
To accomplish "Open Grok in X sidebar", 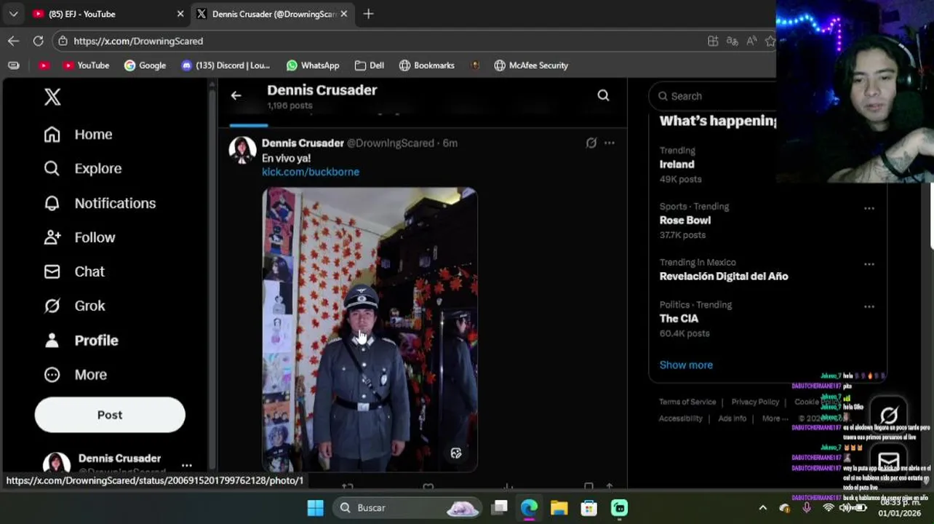I will pyautogui.click(x=74, y=306).
